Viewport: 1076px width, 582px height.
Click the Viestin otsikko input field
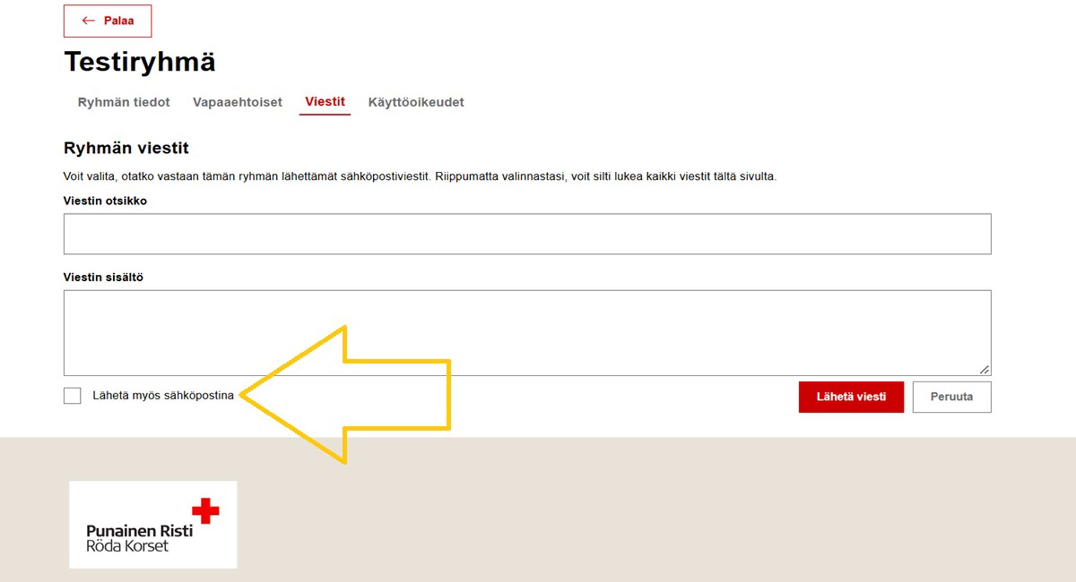527,234
